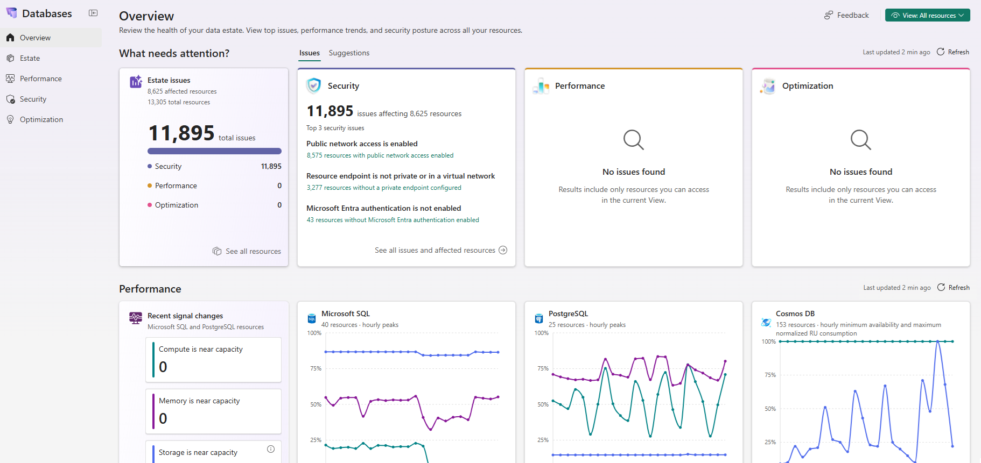The image size is (981, 463).
Task: Click the total issues purple progress bar
Action: point(214,151)
